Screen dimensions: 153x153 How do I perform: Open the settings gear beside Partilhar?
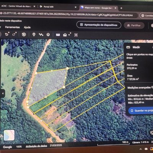click(152, 26)
